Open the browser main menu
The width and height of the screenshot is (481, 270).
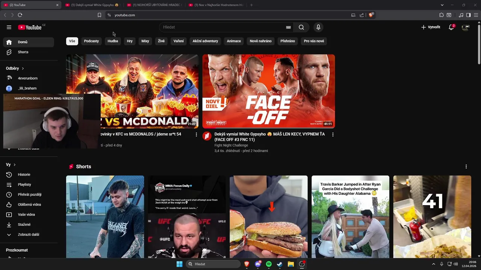[x=476, y=15]
